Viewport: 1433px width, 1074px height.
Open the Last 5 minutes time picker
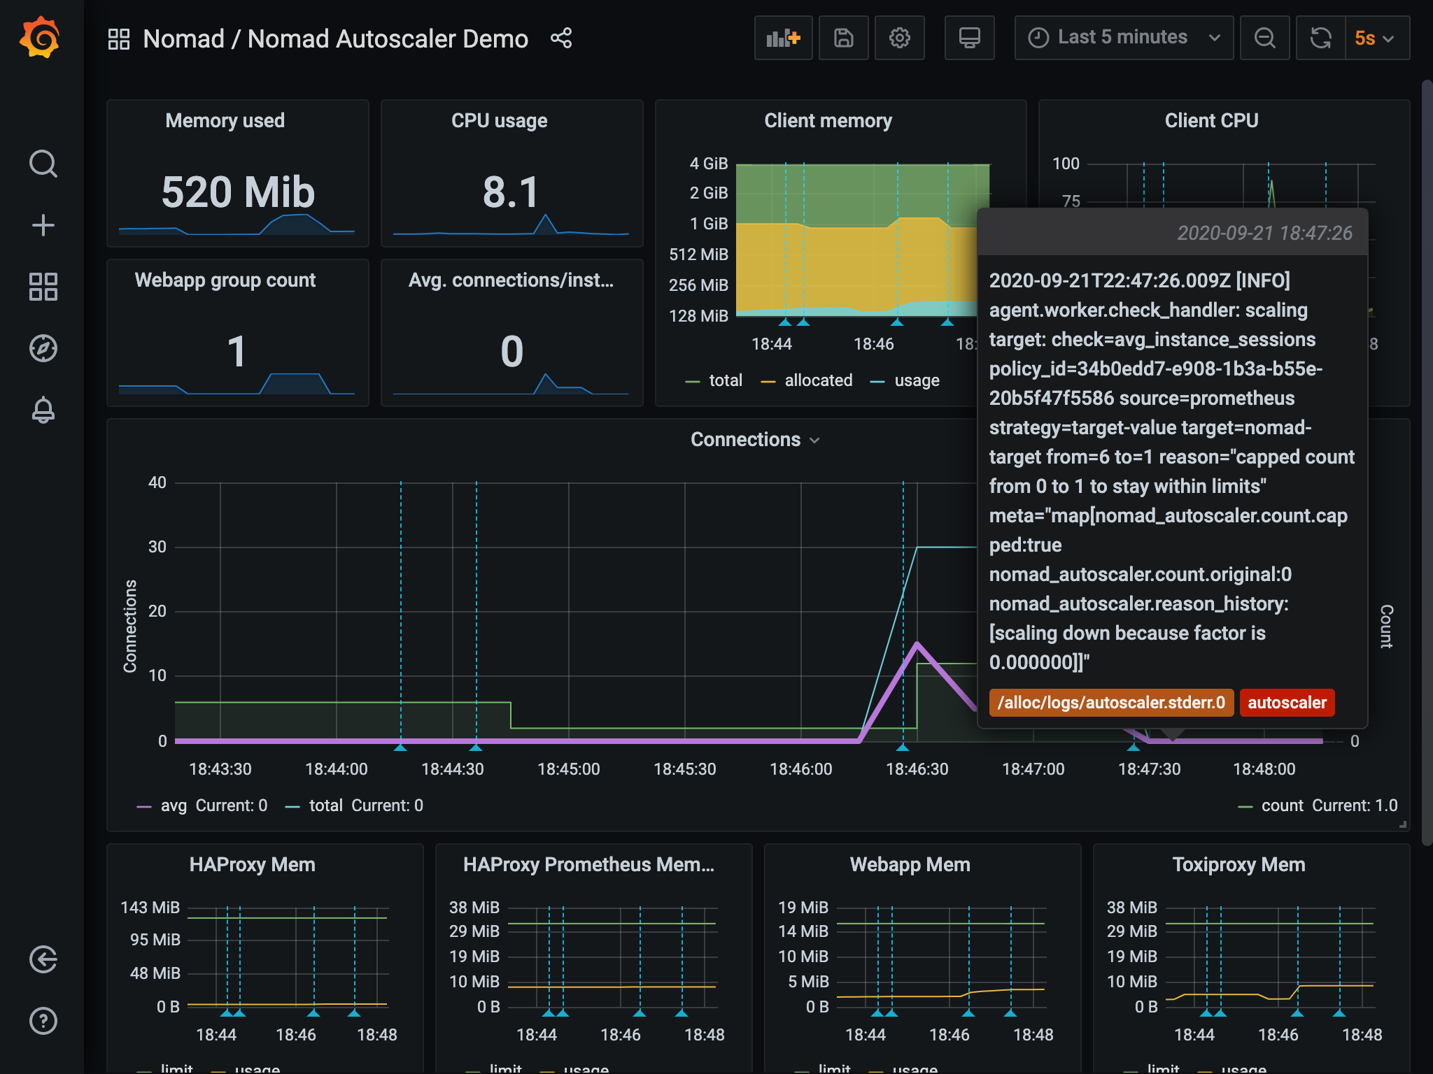pos(1123,38)
